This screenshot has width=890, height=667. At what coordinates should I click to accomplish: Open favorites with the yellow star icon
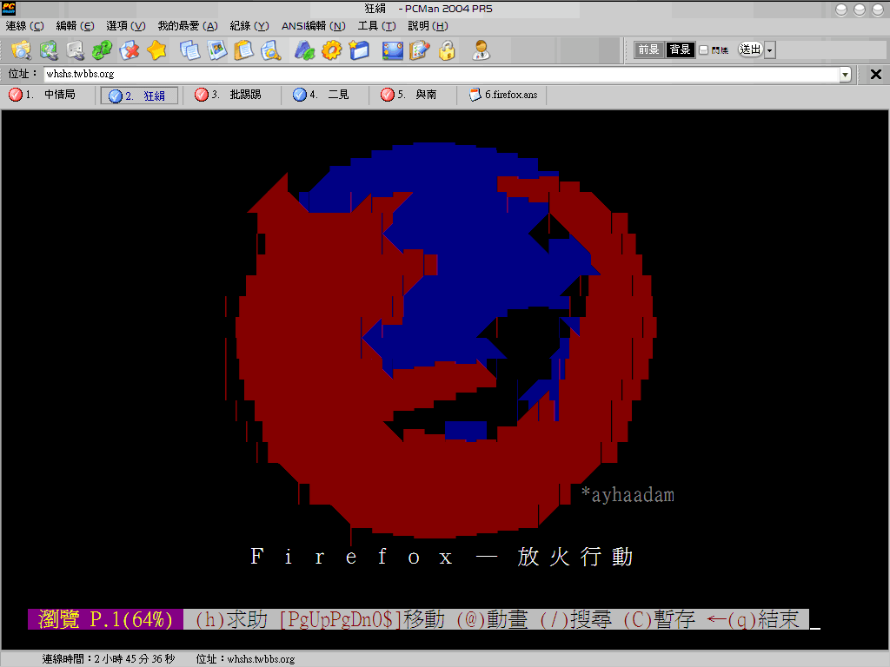pos(156,50)
